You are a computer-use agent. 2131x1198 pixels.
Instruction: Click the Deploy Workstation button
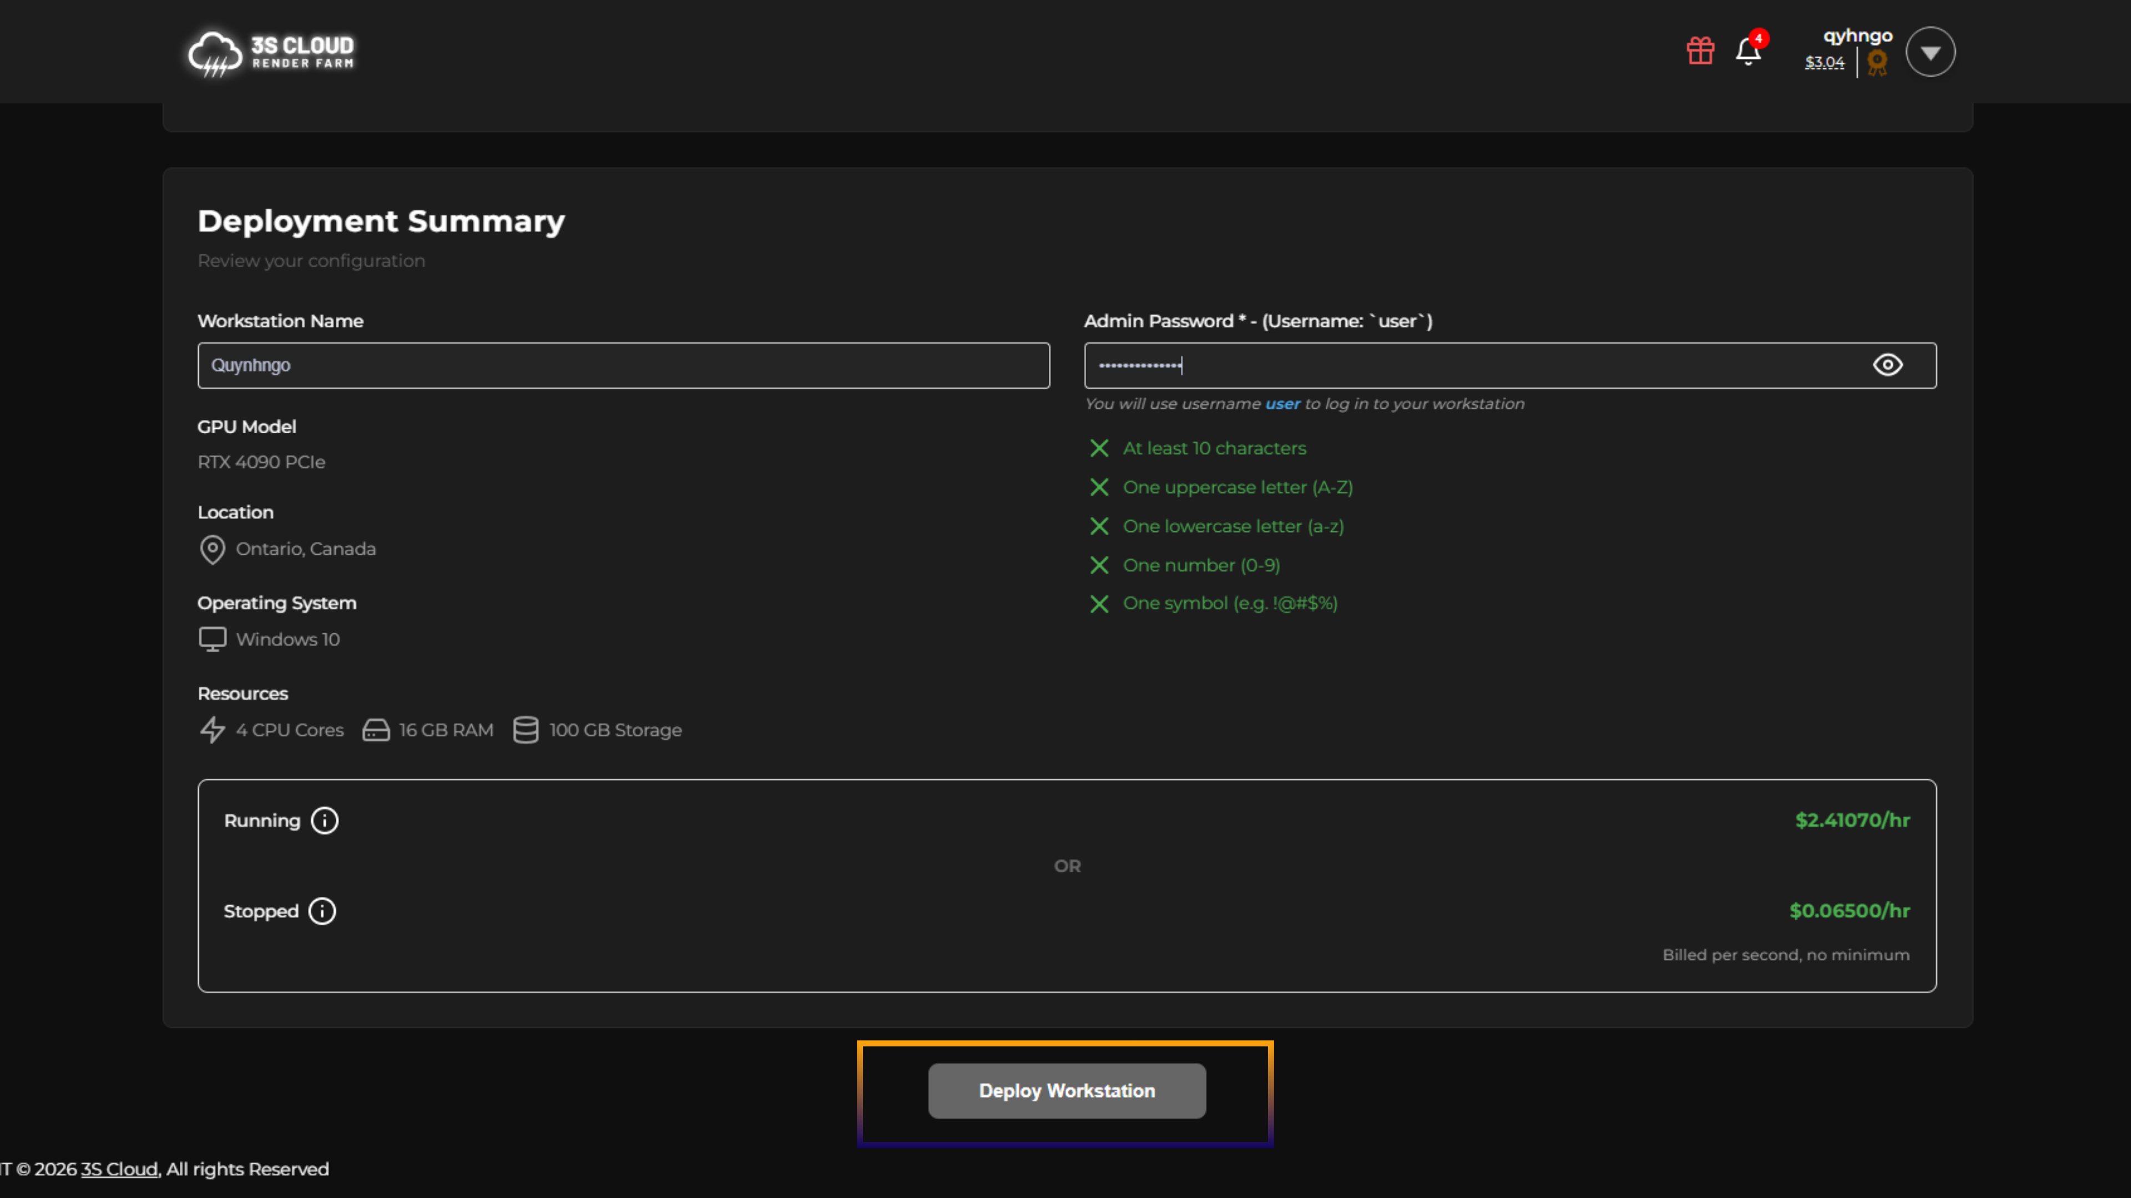(x=1066, y=1090)
